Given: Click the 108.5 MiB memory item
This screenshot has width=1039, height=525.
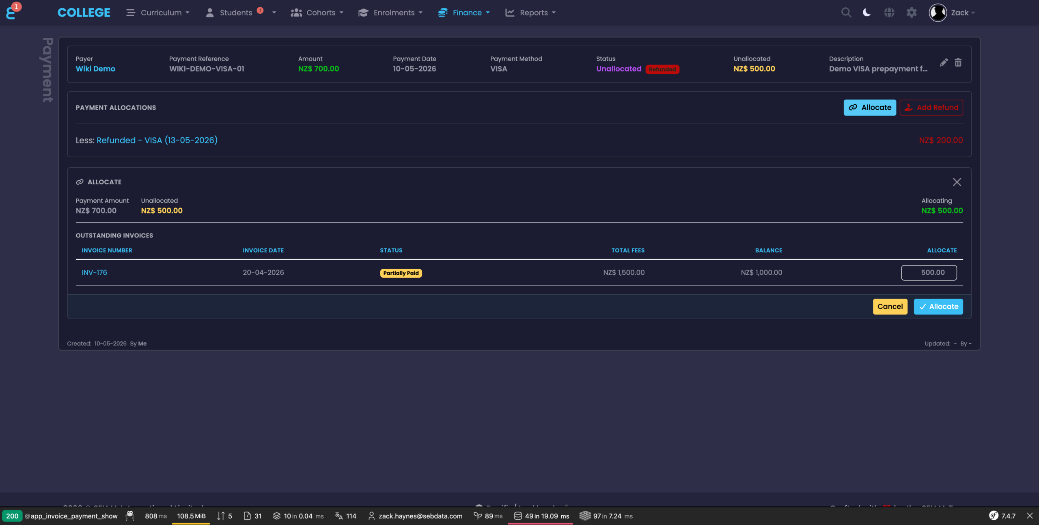Looking at the screenshot, I should (x=191, y=516).
